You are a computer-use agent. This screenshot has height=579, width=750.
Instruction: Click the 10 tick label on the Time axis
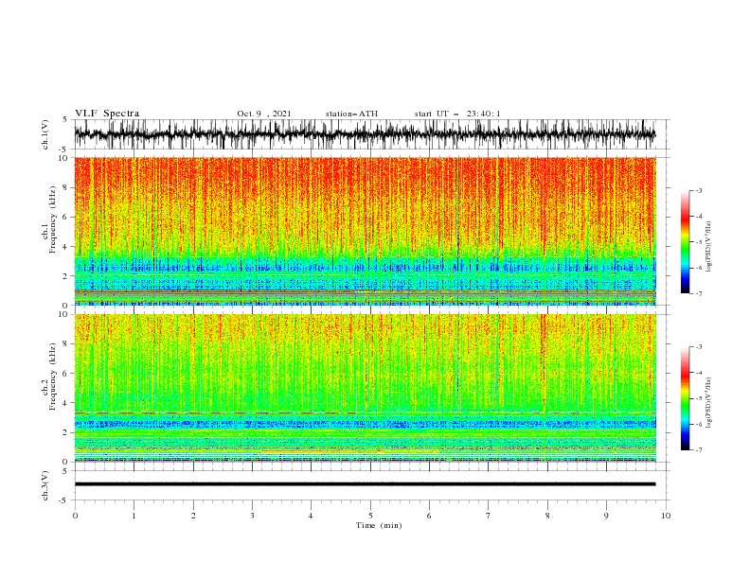(x=666, y=516)
